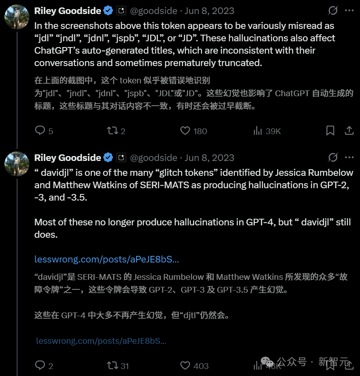Click Riley Goodside's avatar on the first tweet

coord(16,17)
